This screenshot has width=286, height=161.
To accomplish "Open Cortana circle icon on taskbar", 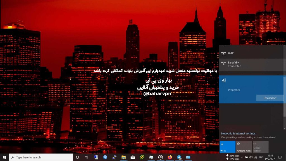I will click(x=77, y=157).
